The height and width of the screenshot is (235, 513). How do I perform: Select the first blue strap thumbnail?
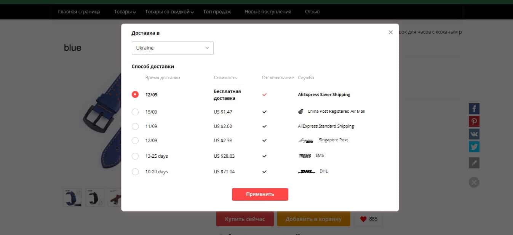coord(72,198)
